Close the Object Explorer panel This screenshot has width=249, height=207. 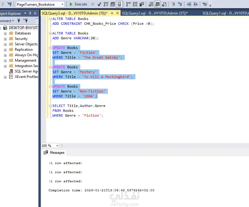35,14
